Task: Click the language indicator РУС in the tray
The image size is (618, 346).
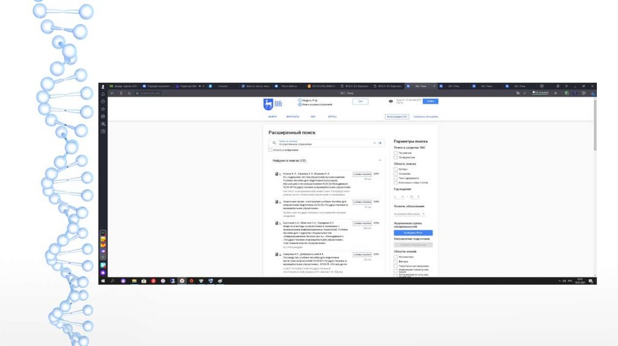Action: pyautogui.click(x=570, y=281)
